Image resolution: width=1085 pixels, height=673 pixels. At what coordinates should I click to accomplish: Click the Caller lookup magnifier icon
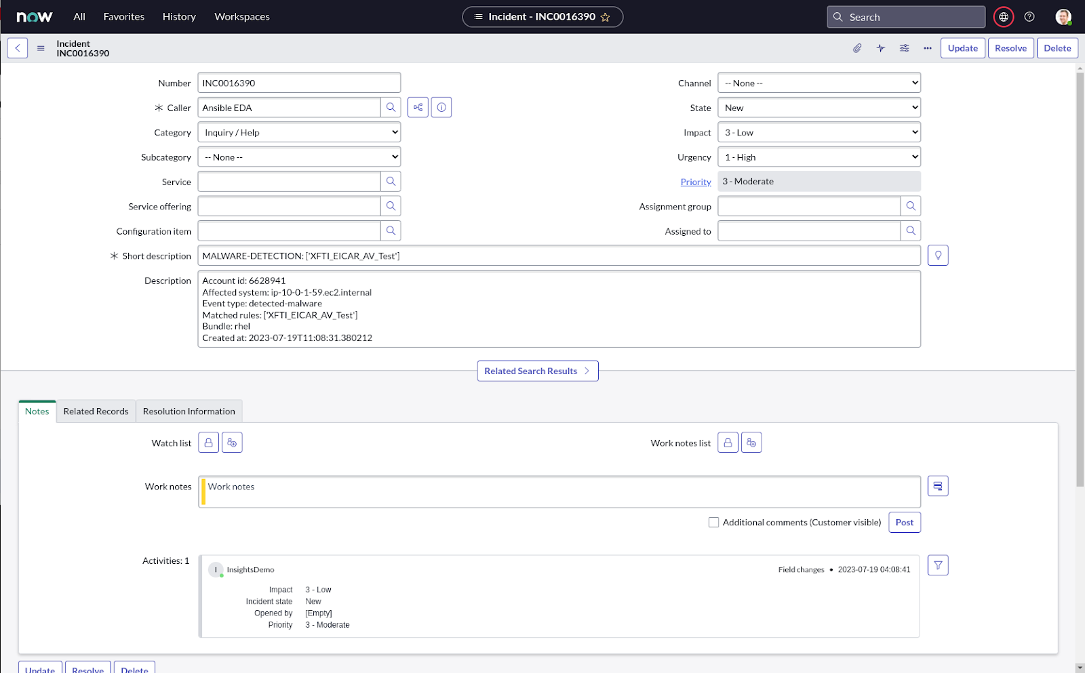tap(391, 108)
